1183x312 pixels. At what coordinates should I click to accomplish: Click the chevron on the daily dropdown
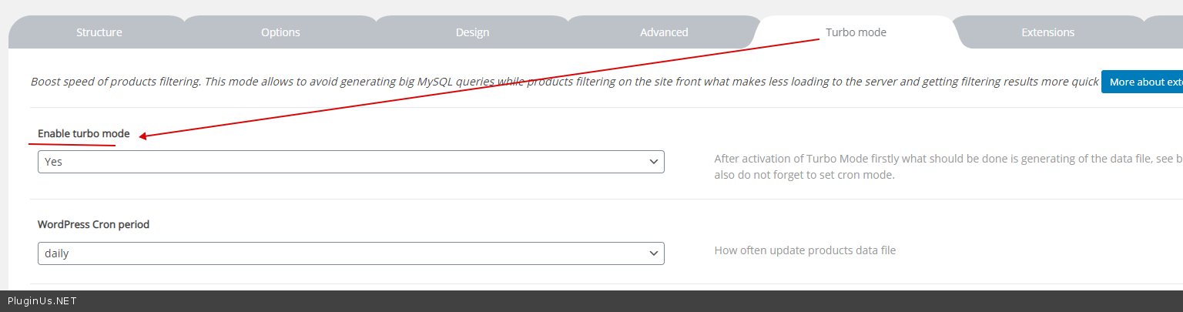[654, 253]
